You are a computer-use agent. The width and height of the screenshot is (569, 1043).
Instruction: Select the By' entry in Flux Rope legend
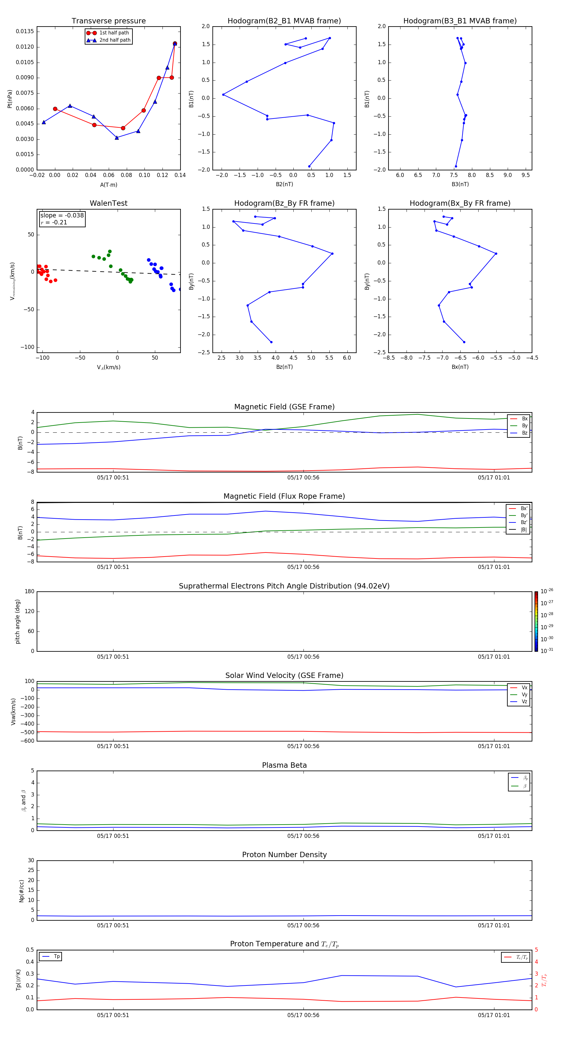tap(518, 515)
